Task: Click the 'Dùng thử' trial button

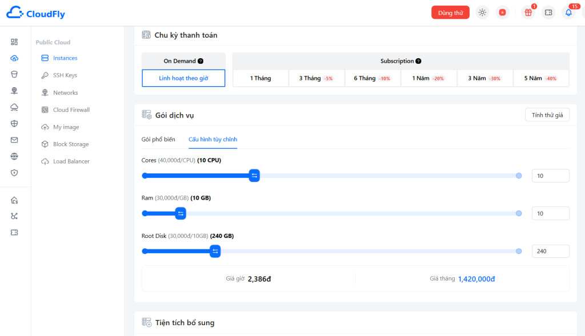Action: [450, 13]
